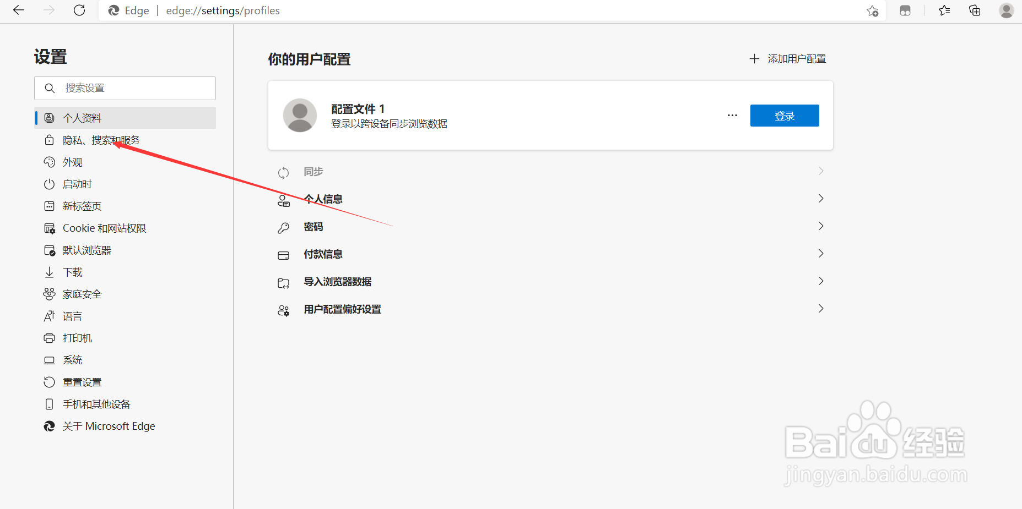Select the 手机和其他设备 sidebar text
The width and height of the screenshot is (1022, 509).
click(x=96, y=404)
